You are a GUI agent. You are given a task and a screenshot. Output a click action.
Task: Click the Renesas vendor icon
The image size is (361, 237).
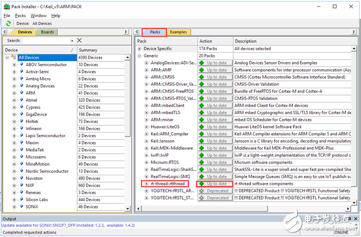[22, 192]
